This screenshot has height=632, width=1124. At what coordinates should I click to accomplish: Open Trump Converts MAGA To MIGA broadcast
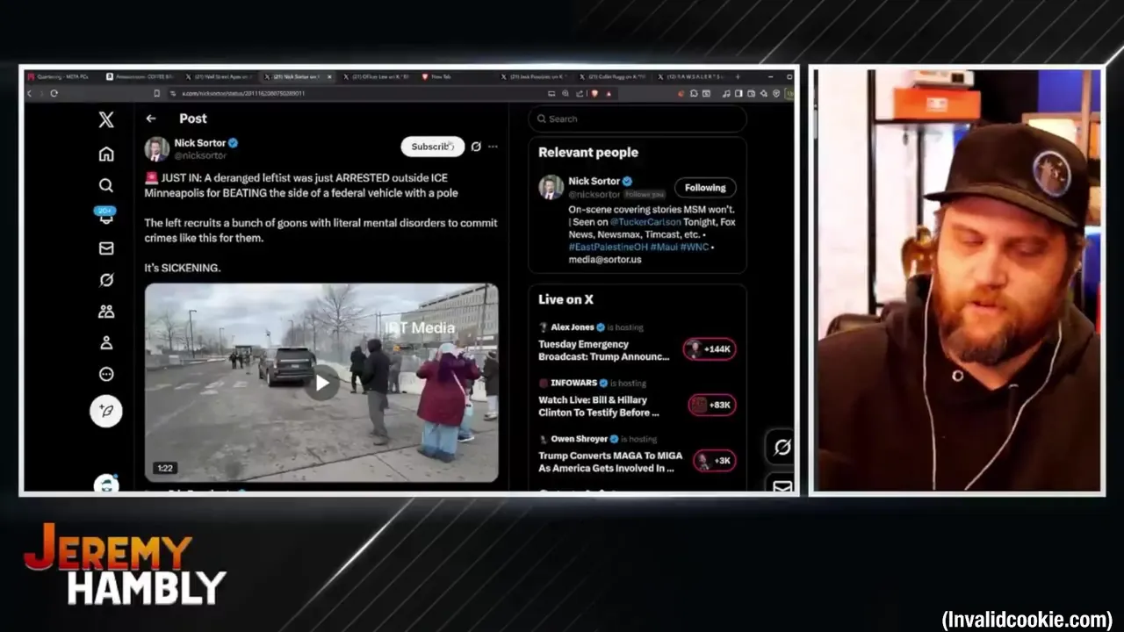[x=610, y=462]
